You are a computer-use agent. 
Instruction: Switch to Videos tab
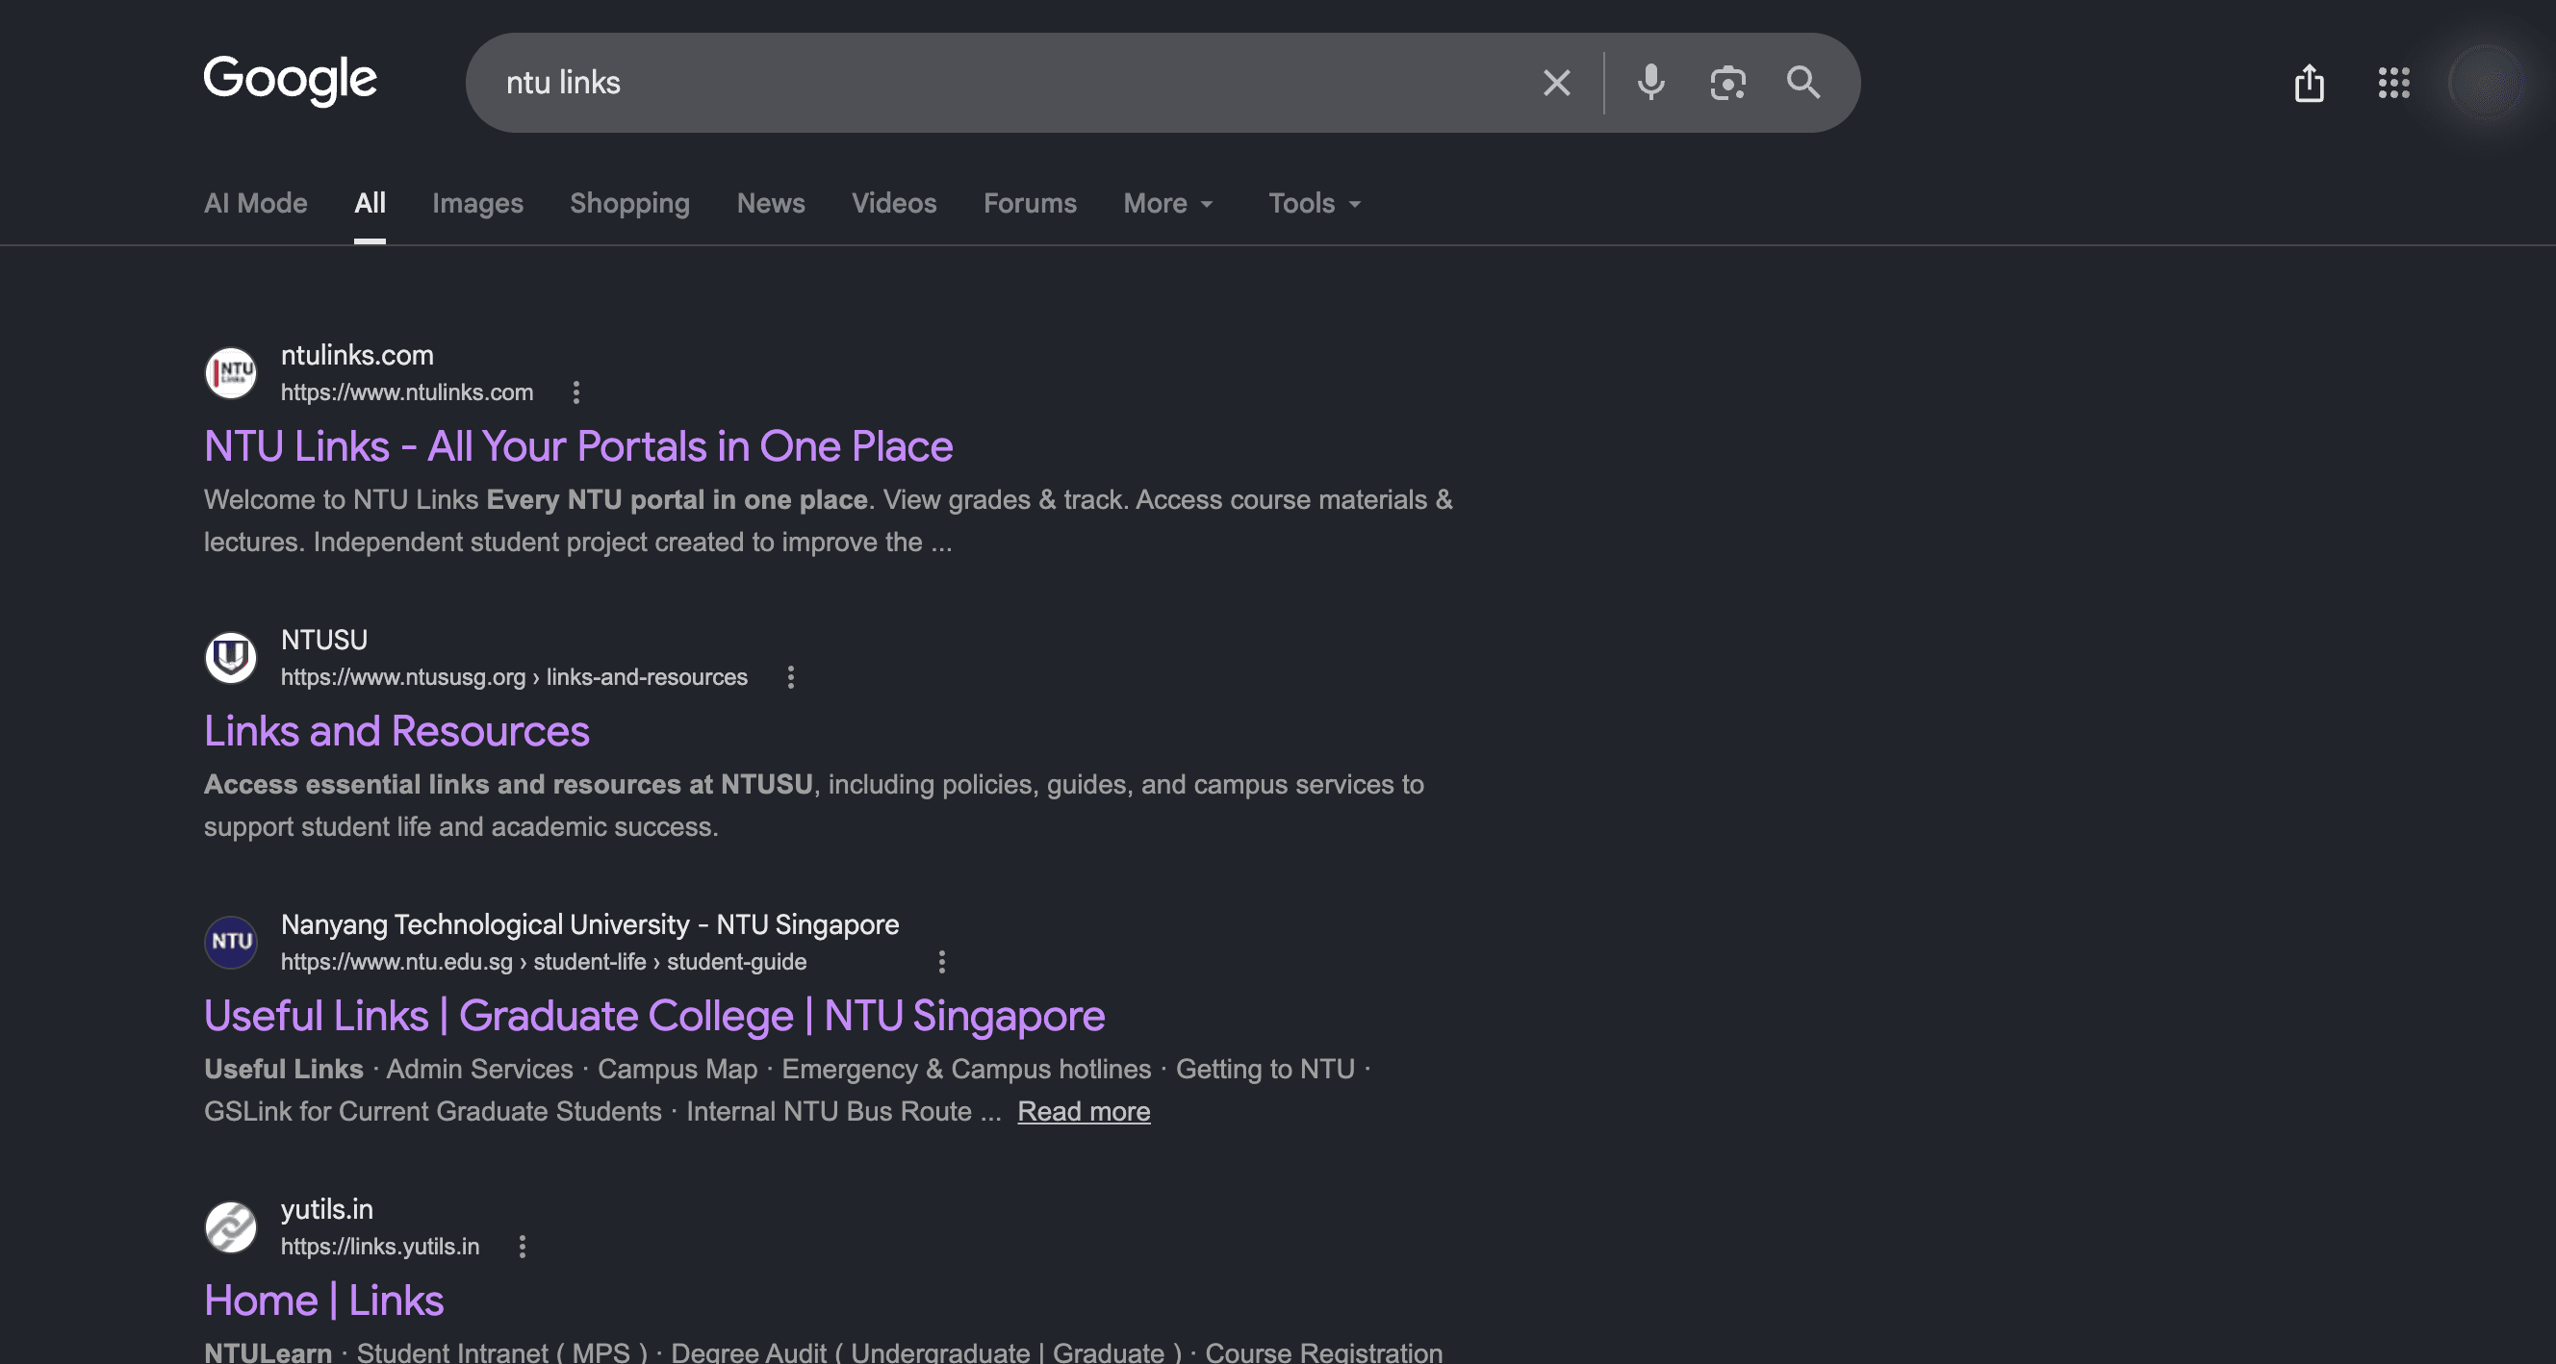point(894,203)
